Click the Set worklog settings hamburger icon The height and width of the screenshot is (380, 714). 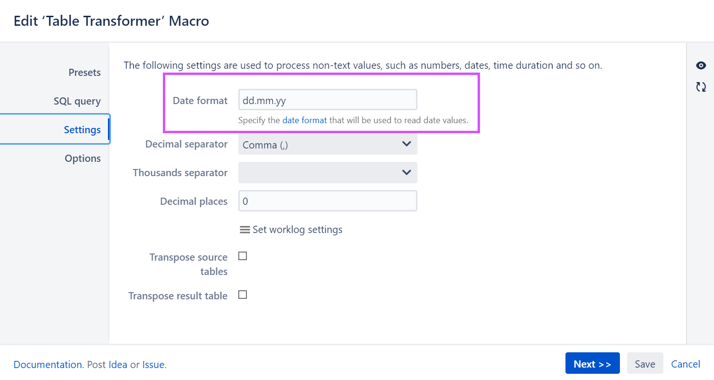pyautogui.click(x=245, y=230)
